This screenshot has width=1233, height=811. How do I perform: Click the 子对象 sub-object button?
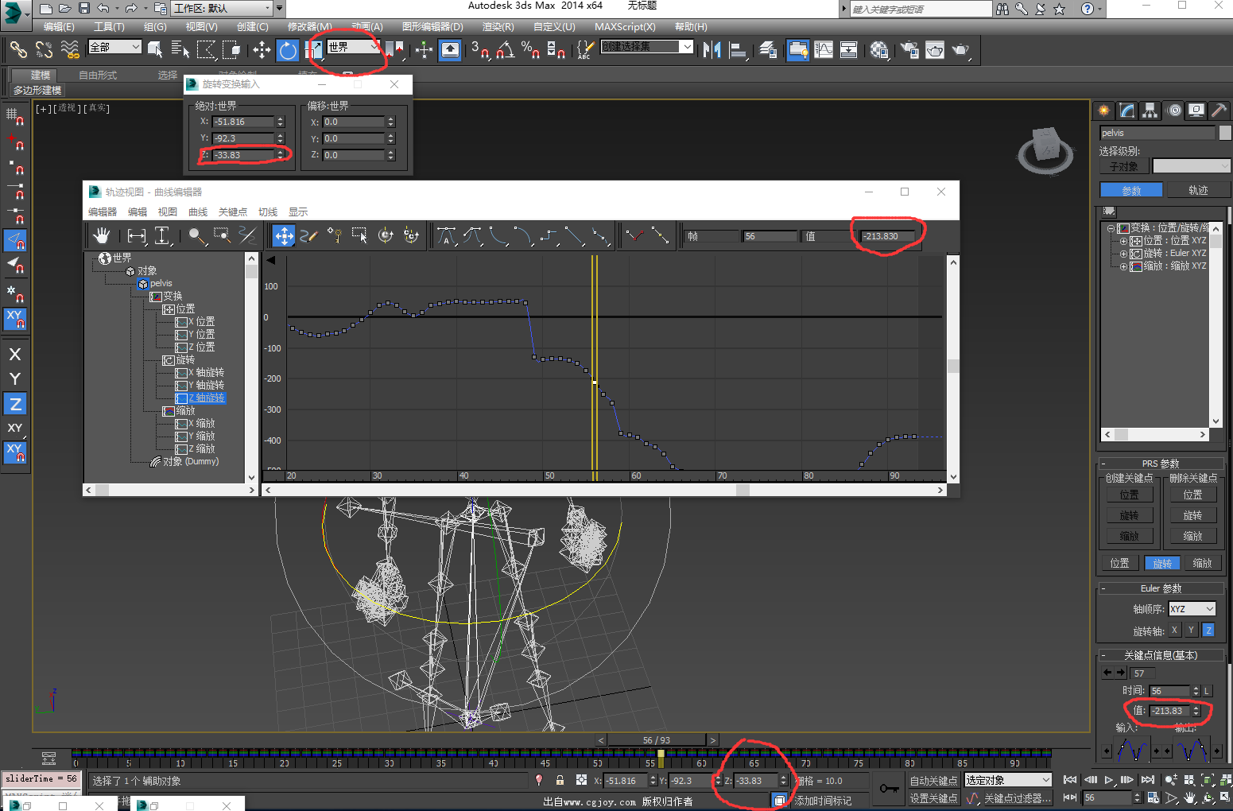pos(1123,166)
